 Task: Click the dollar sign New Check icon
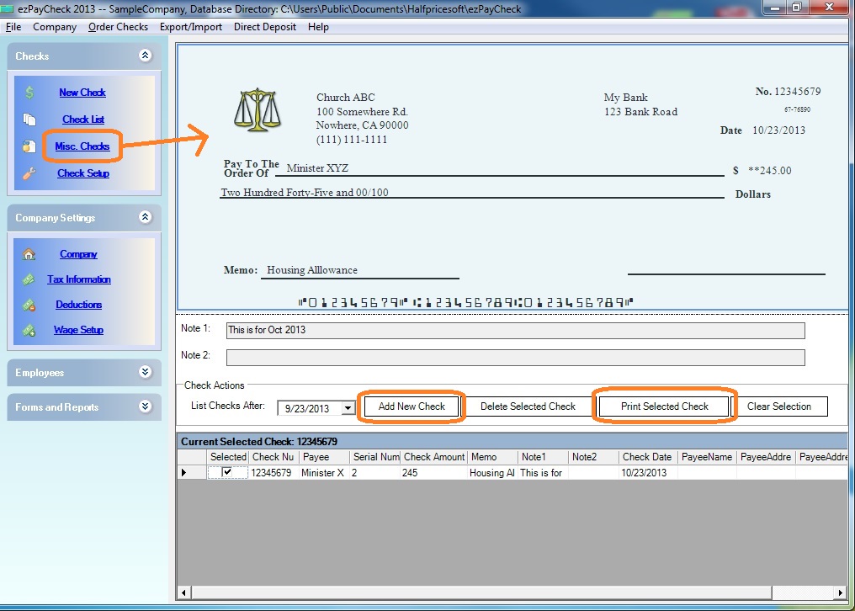click(x=29, y=93)
